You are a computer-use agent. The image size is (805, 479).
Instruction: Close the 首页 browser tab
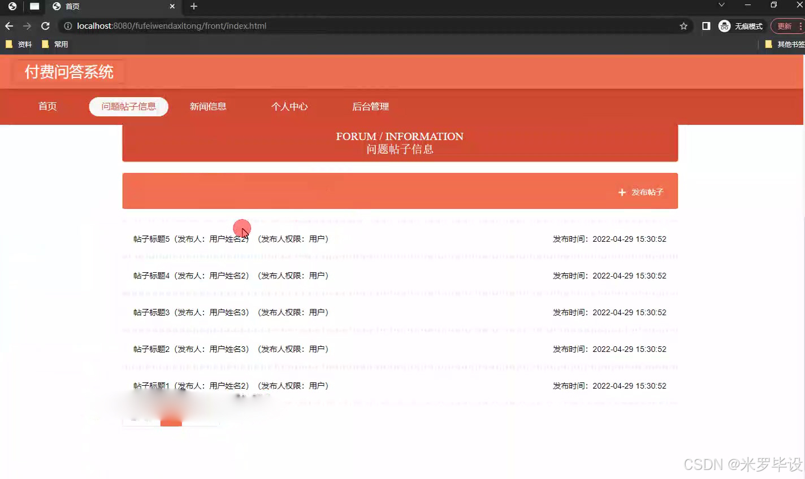click(172, 6)
